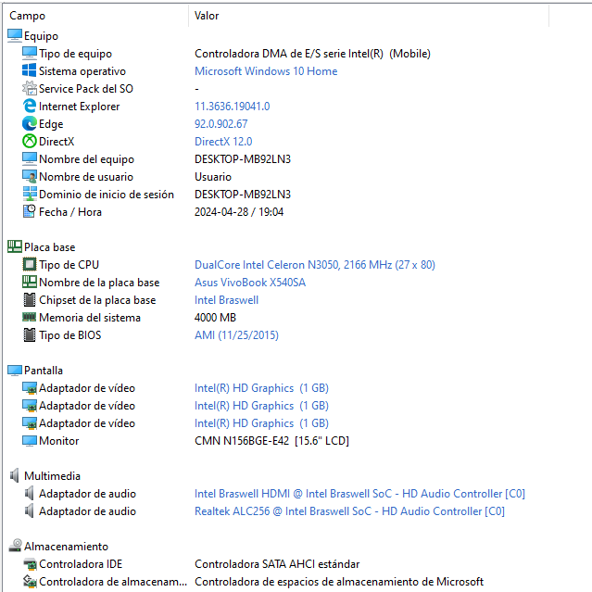This screenshot has width=592, height=592.
Task: Select the Controladora IDE field label
Action: [x=81, y=564]
